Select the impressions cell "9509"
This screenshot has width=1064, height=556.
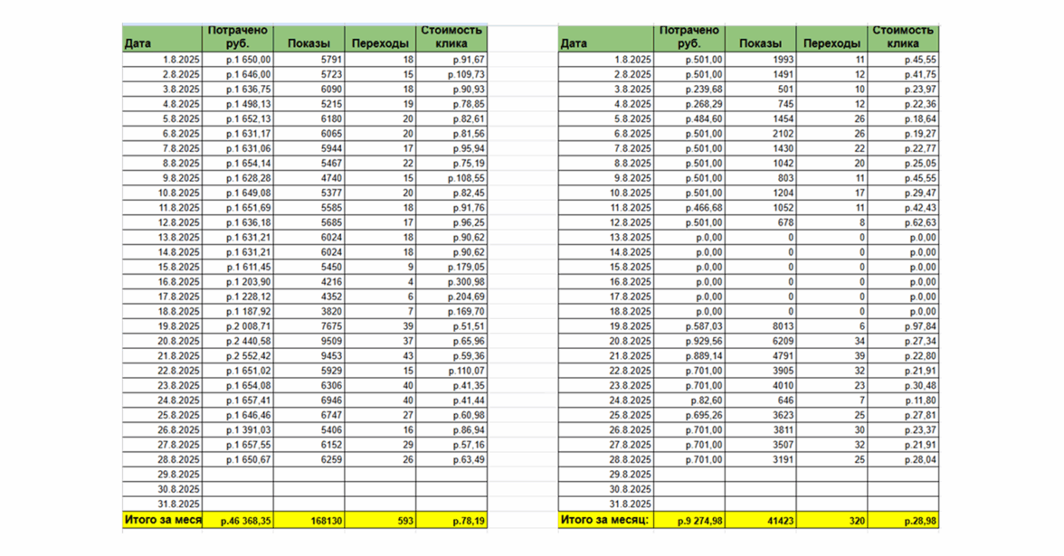click(309, 341)
